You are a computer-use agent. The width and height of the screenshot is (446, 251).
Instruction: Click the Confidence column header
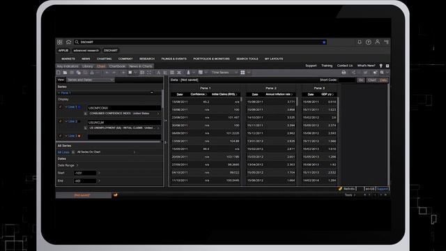(198, 94)
